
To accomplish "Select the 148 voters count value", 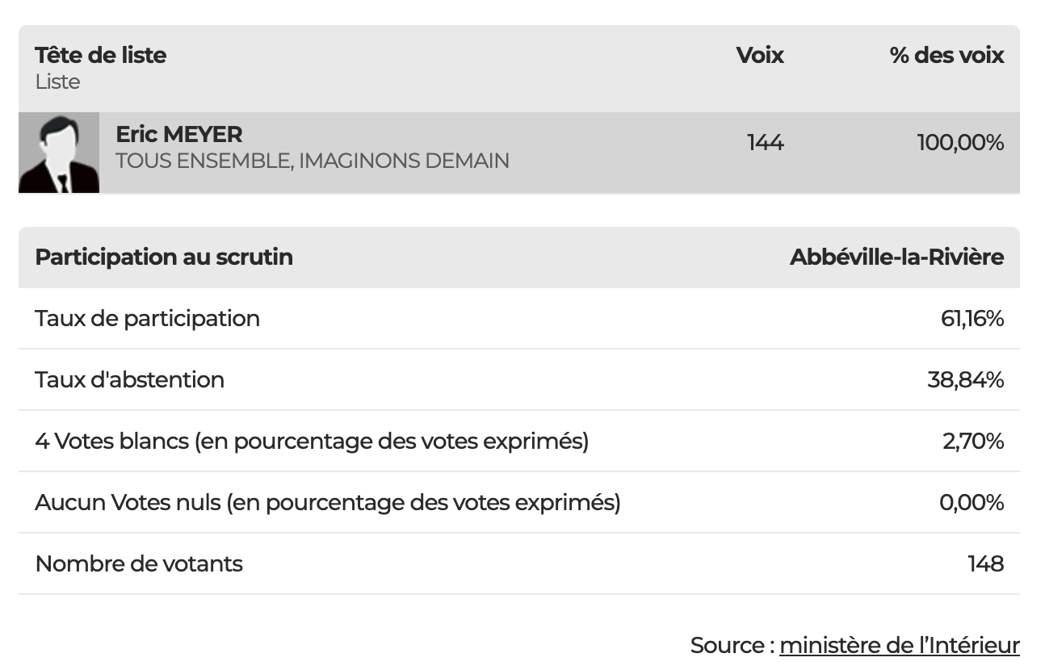I will [x=985, y=563].
